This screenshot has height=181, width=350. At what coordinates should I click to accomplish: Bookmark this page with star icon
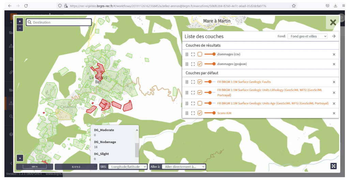point(294,6)
